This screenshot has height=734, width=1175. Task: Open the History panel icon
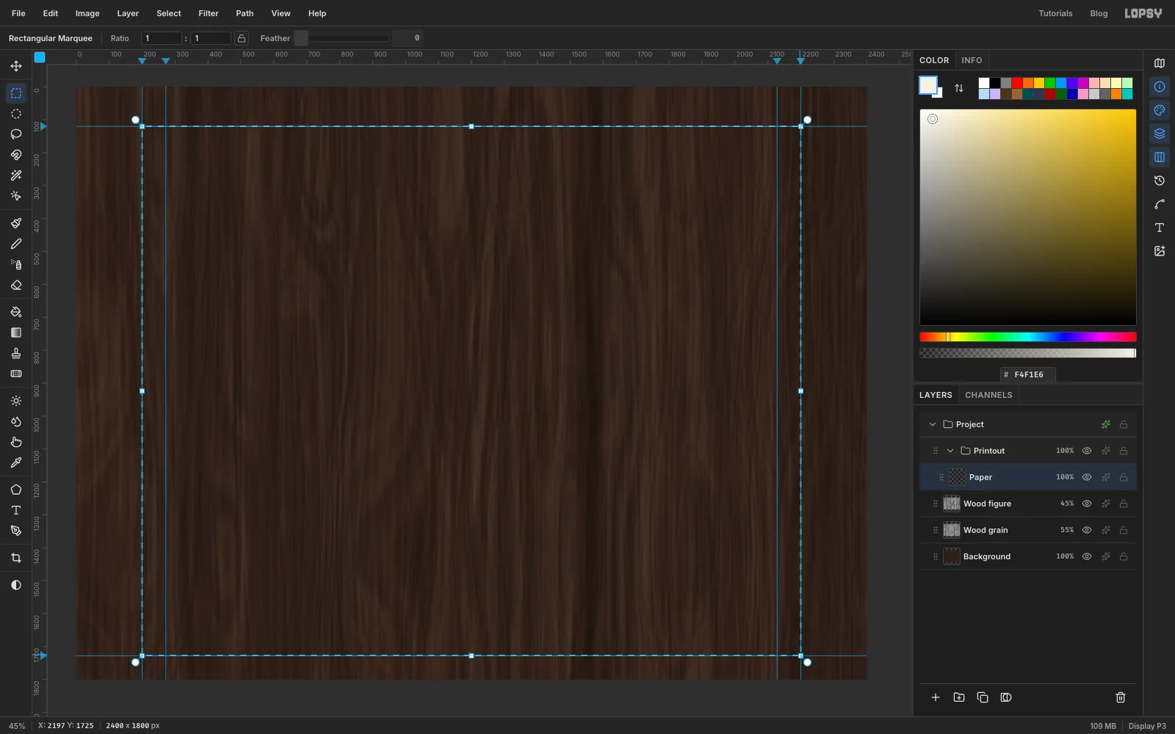pos(1160,181)
